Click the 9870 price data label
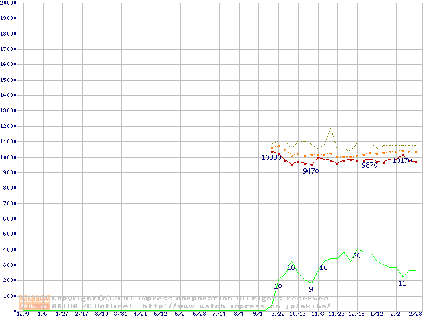 (369, 165)
